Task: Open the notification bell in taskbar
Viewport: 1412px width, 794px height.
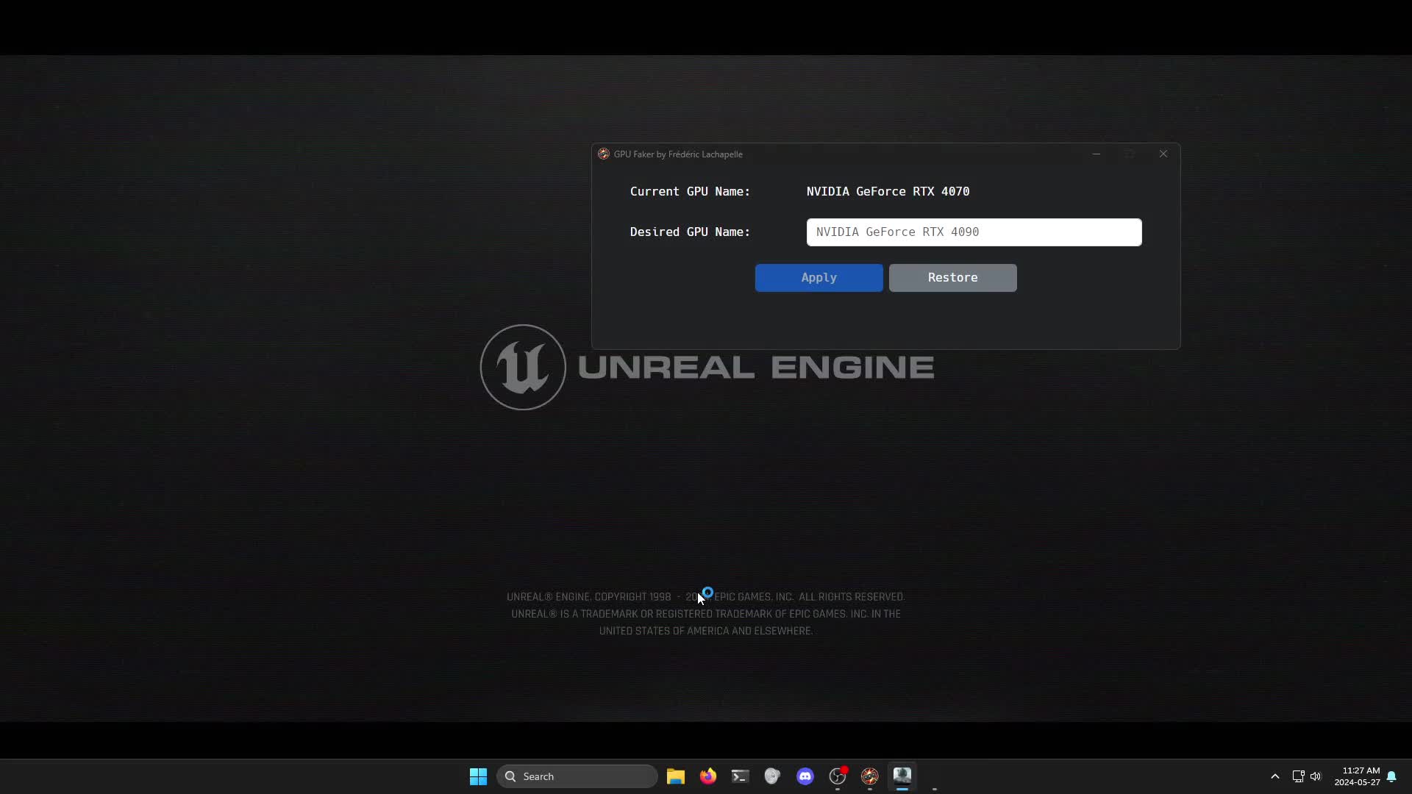Action: [x=1391, y=776]
